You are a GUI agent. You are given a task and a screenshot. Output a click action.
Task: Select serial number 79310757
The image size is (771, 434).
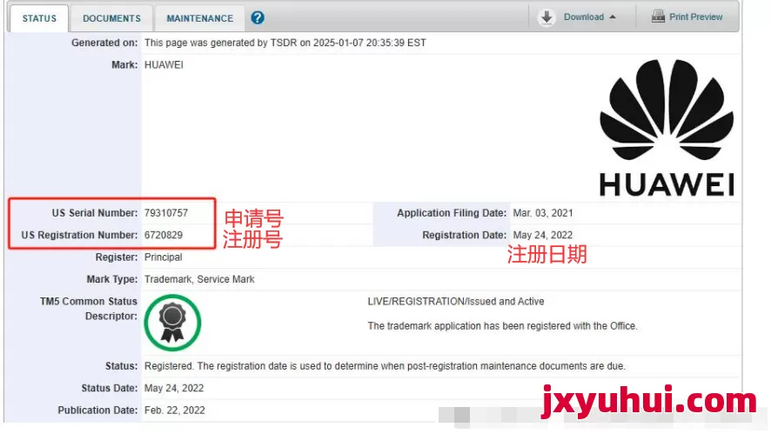[166, 213]
